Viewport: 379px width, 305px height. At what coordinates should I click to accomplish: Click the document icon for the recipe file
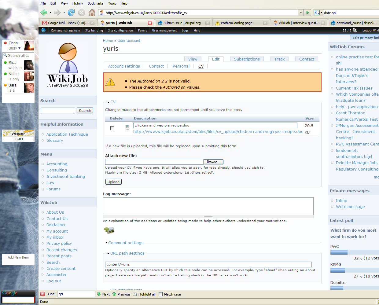127,128
